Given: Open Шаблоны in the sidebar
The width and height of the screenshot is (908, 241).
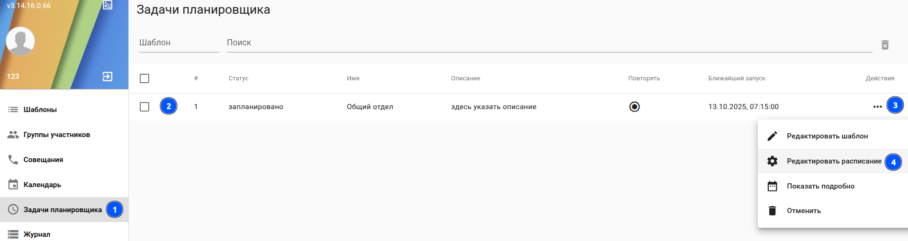Looking at the screenshot, I should pyautogui.click(x=40, y=110).
